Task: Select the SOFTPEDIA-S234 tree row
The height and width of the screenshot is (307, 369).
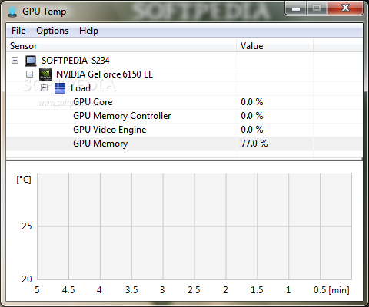Action: 184,61
